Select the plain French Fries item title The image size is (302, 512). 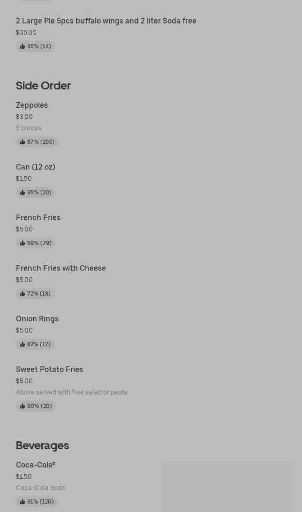38,217
